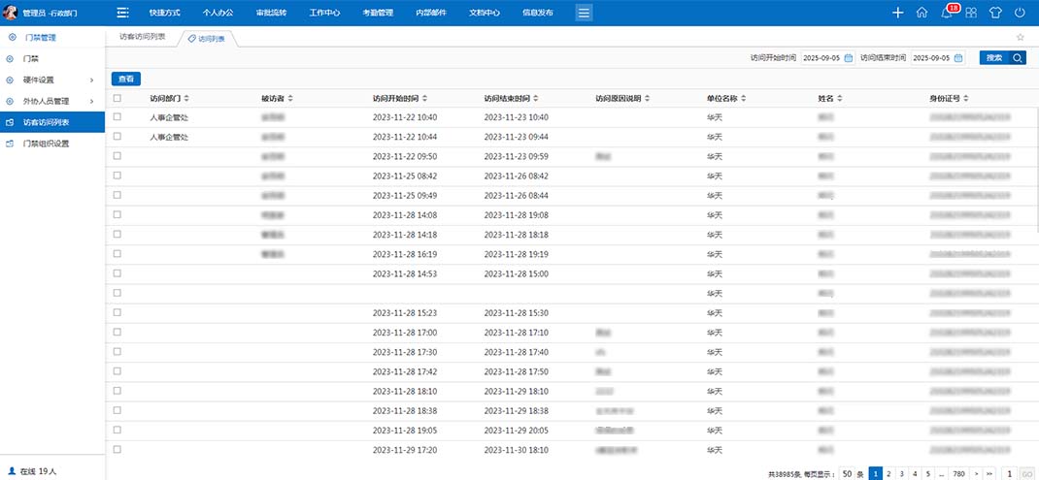Image resolution: width=1039 pixels, height=480 pixels.
Task: Click the shirt theme icon
Action: tap(995, 13)
